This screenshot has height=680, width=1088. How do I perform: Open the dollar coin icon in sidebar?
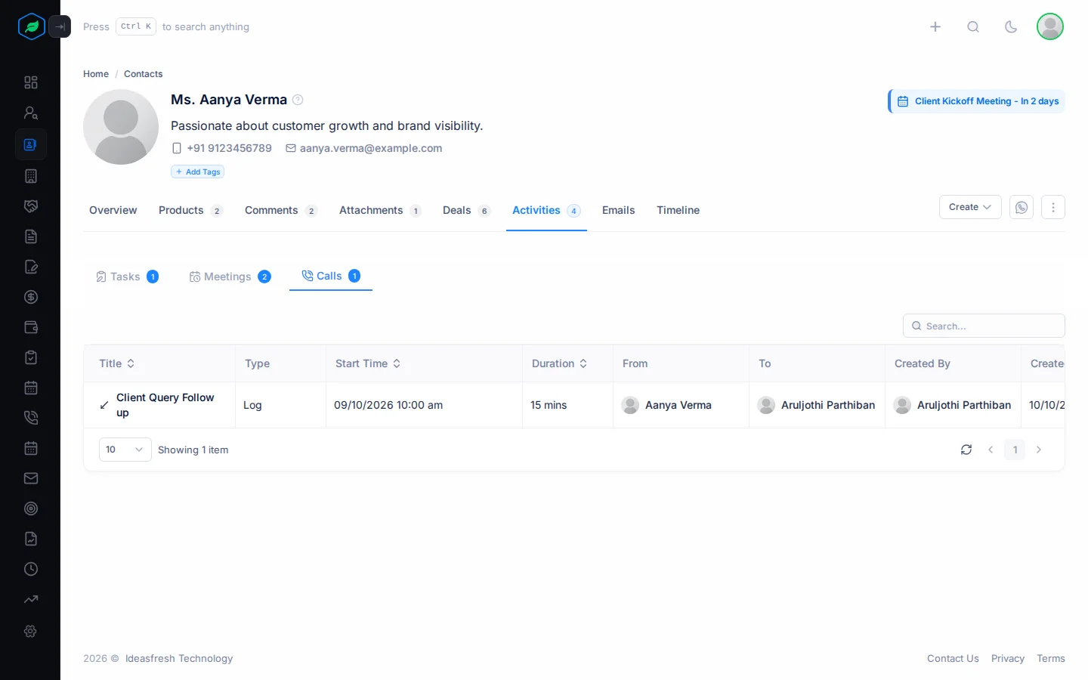[x=31, y=297]
